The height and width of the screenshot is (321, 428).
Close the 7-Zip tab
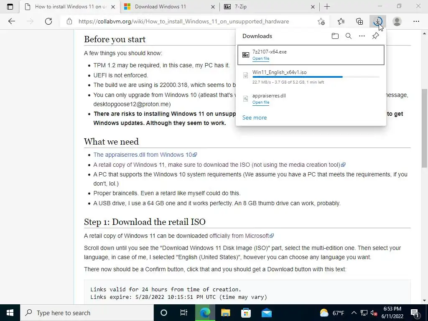pos(313,7)
